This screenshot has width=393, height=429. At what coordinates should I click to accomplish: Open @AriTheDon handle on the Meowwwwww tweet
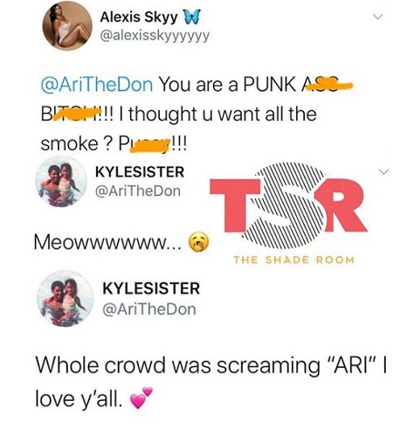[x=138, y=191]
